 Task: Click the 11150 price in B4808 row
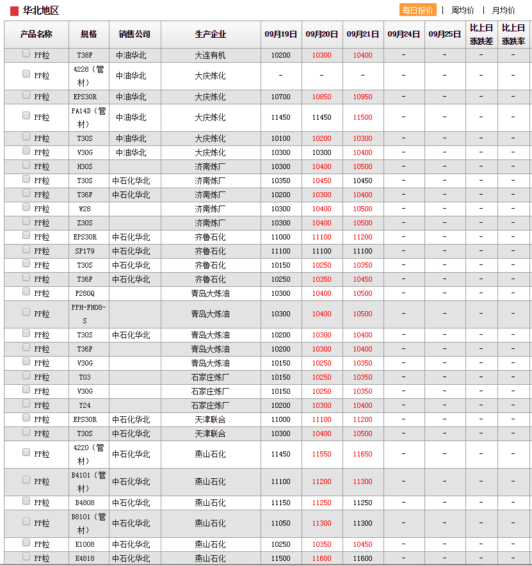point(281,503)
